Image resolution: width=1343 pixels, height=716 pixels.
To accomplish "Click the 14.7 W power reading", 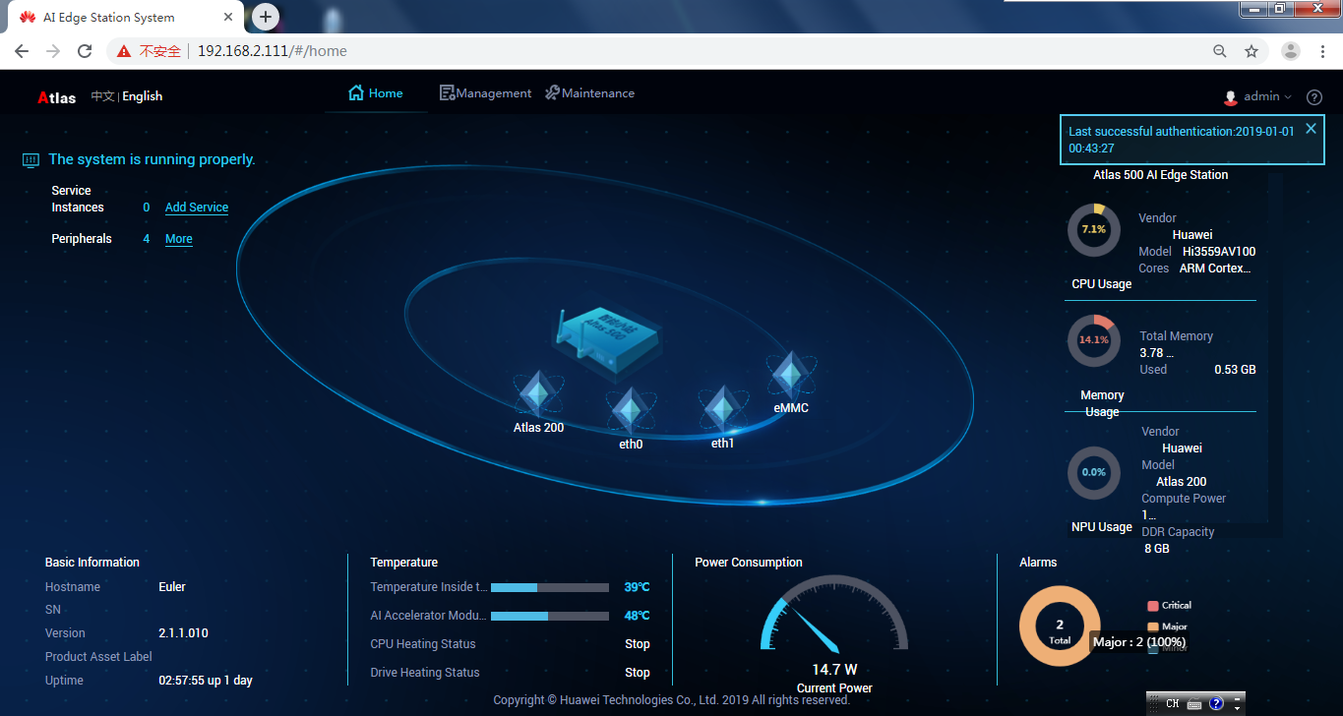I will click(x=834, y=670).
